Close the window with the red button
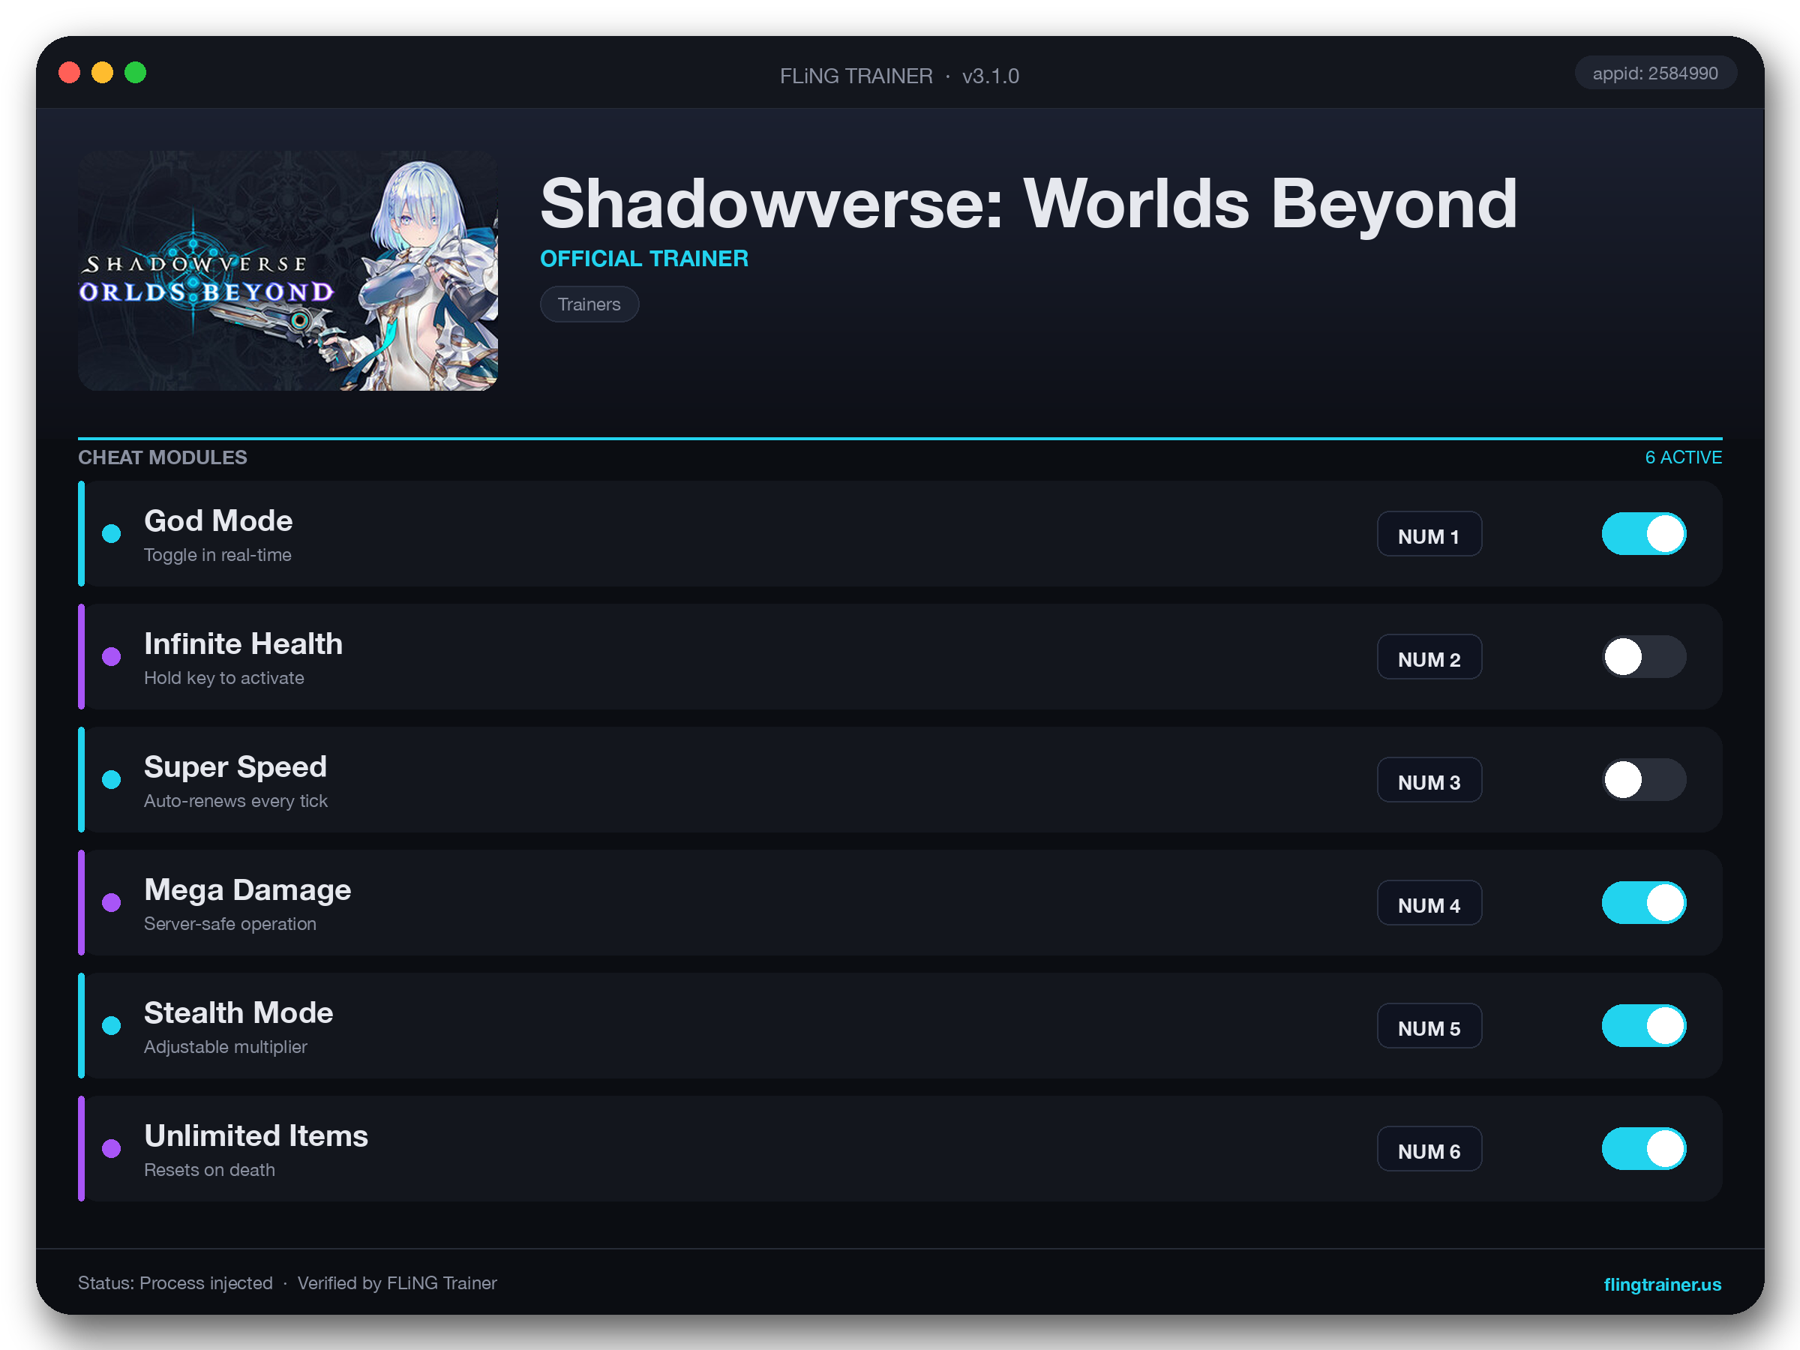This screenshot has height=1350, width=1800. (x=70, y=73)
